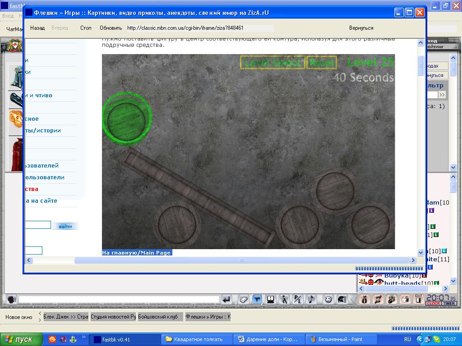The image size is (462, 346).
Task: Click the Новое окно button
Action: click(x=19, y=317)
